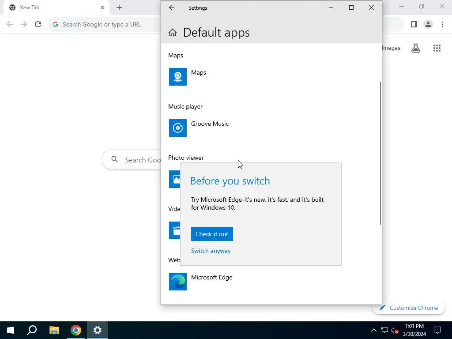The height and width of the screenshot is (339, 452).
Task: Click the taskbar clock and date
Action: [x=414, y=330]
